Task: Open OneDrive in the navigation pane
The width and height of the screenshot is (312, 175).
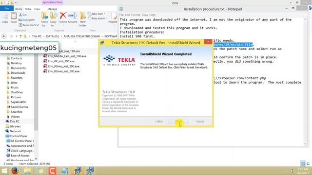Action: (x=17, y=92)
